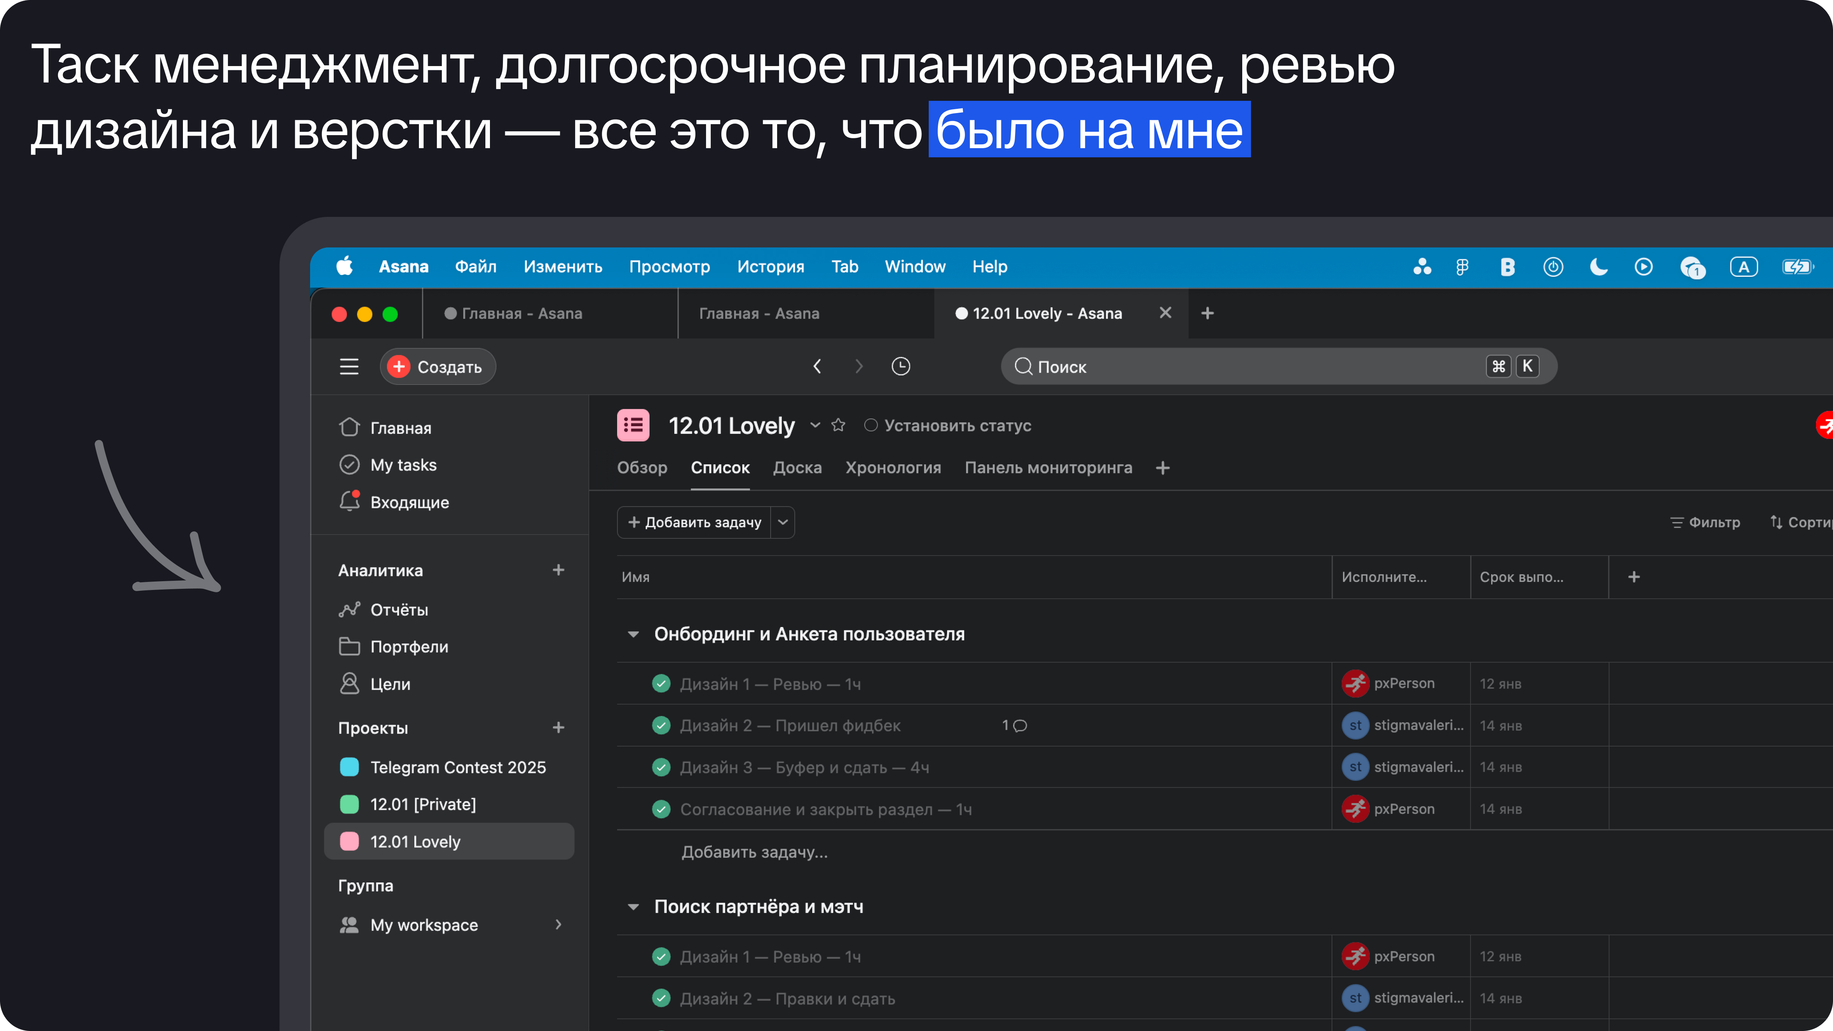Click the Фильтр button
Screen dimensions: 1833x1031
(1705, 522)
